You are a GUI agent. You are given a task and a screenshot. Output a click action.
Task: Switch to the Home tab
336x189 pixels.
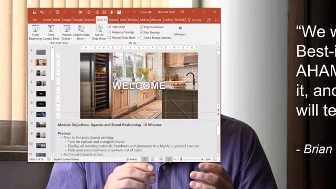[47, 20]
